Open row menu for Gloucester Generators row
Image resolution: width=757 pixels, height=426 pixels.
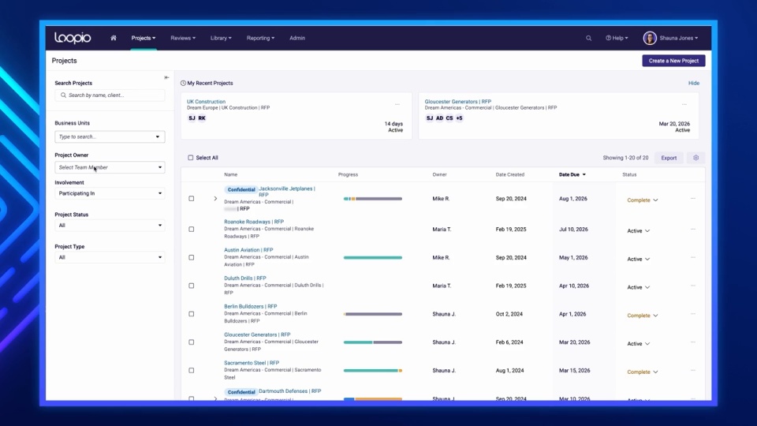coord(693,342)
